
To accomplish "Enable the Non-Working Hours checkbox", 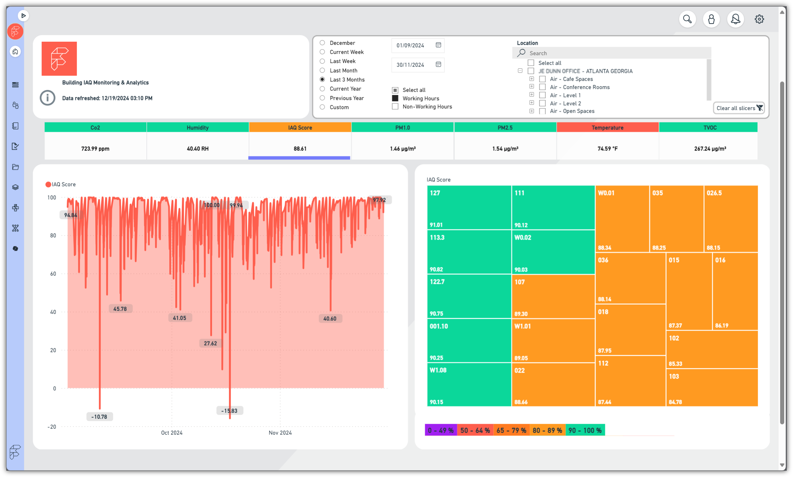I will click(395, 106).
